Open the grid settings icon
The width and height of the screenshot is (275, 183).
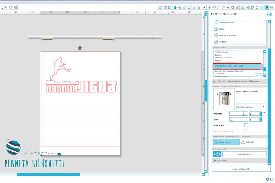[262, 7]
